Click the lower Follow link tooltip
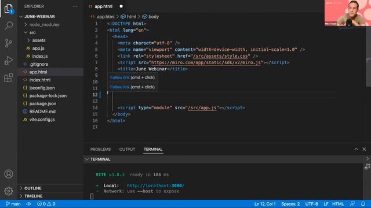The image size is (371, 208). pyautogui.click(x=120, y=87)
